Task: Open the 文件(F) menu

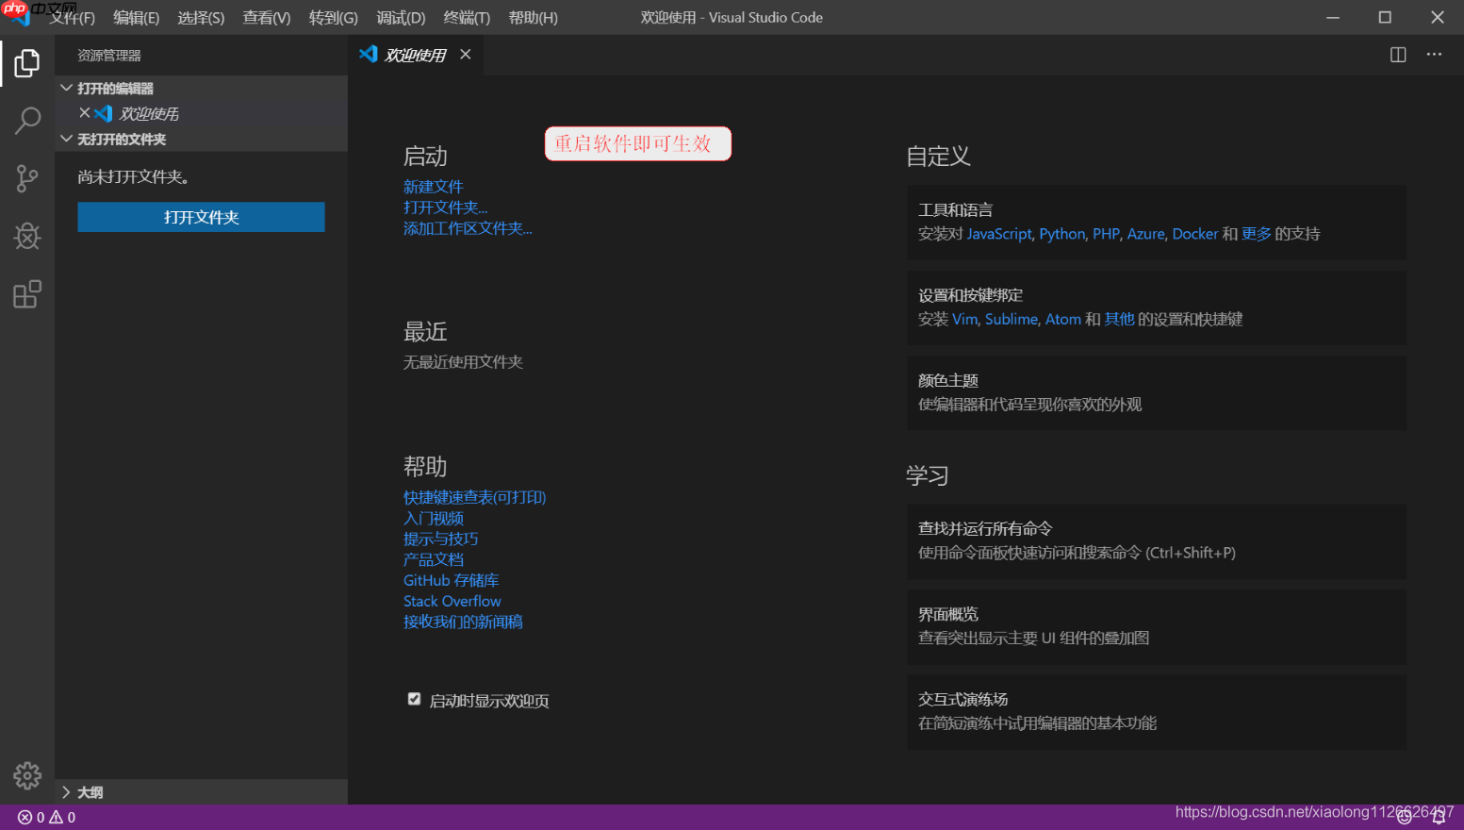Action: (x=73, y=17)
